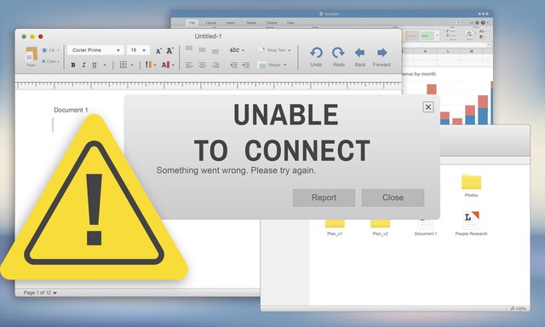Click the increase indent icon
The image size is (545, 327).
point(246,65)
